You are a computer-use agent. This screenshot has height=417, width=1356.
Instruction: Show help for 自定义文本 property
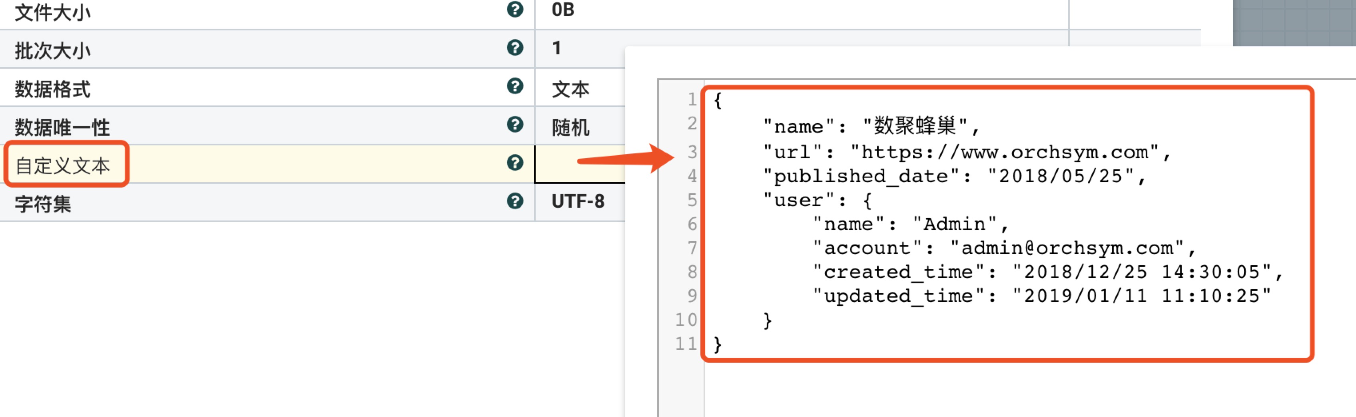pyautogui.click(x=514, y=163)
